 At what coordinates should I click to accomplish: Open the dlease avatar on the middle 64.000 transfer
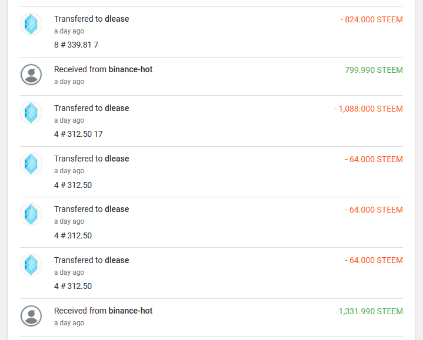(31, 214)
